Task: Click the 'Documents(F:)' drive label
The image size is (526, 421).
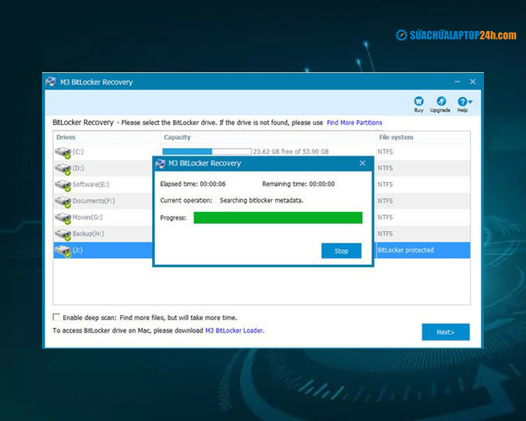Action: 93,201
